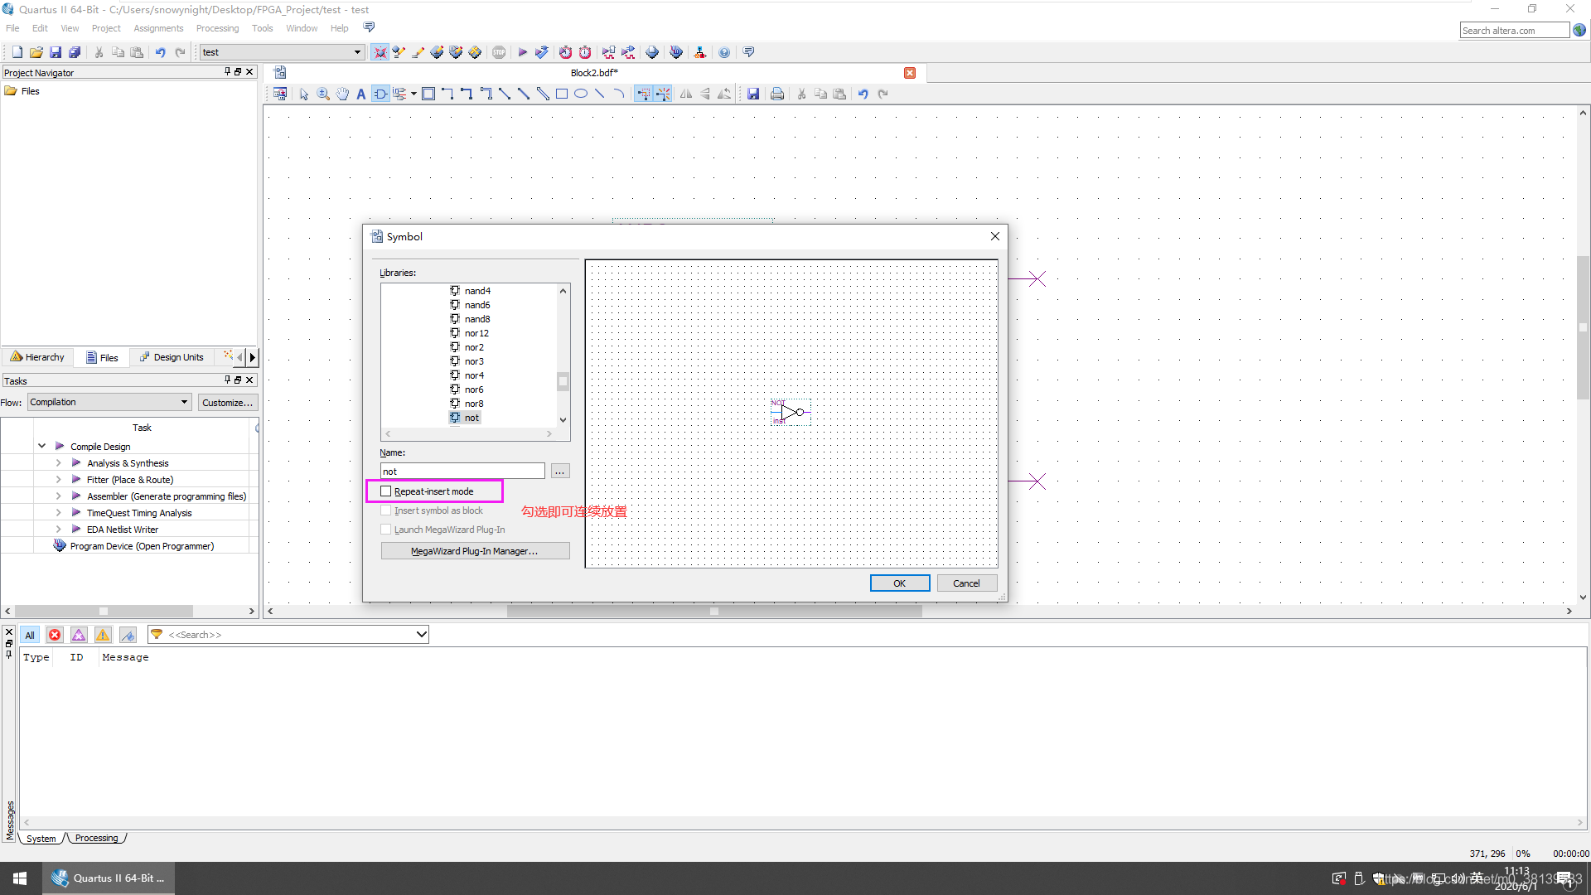This screenshot has width=1591, height=895.
Task: Open the Flow Compilation dropdown
Action: (109, 402)
